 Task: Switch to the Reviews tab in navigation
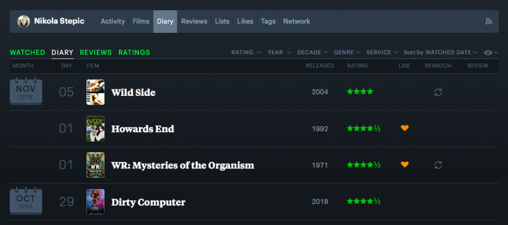pyautogui.click(x=194, y=22)
